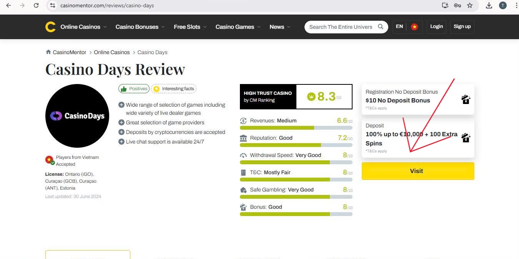
Task: Click CasinoMentor in the breadcrumb
Action: point(70,52)
